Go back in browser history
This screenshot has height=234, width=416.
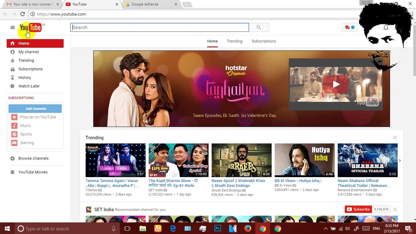tap(6, 14)
